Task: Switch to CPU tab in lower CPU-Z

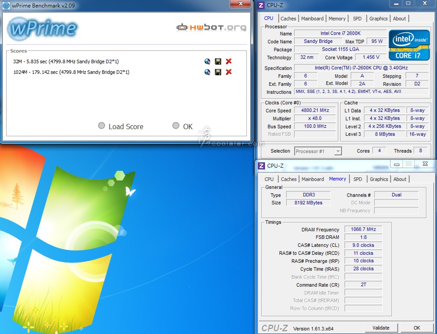Action: click(269, 179)
